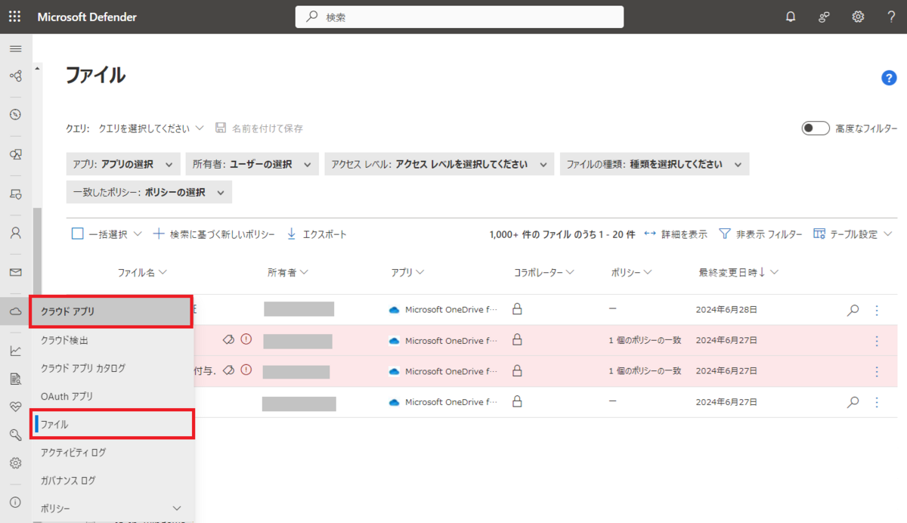Click the Cloud Apps menu header
The height and width of the screenshot is (523, 907).
[110, 311]
